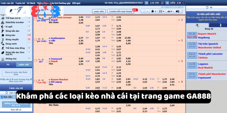Favorite the Bayern Munchen vs RB Leipzig star
This screenshot has height=113, width=227.
click(x=47, y=82)
